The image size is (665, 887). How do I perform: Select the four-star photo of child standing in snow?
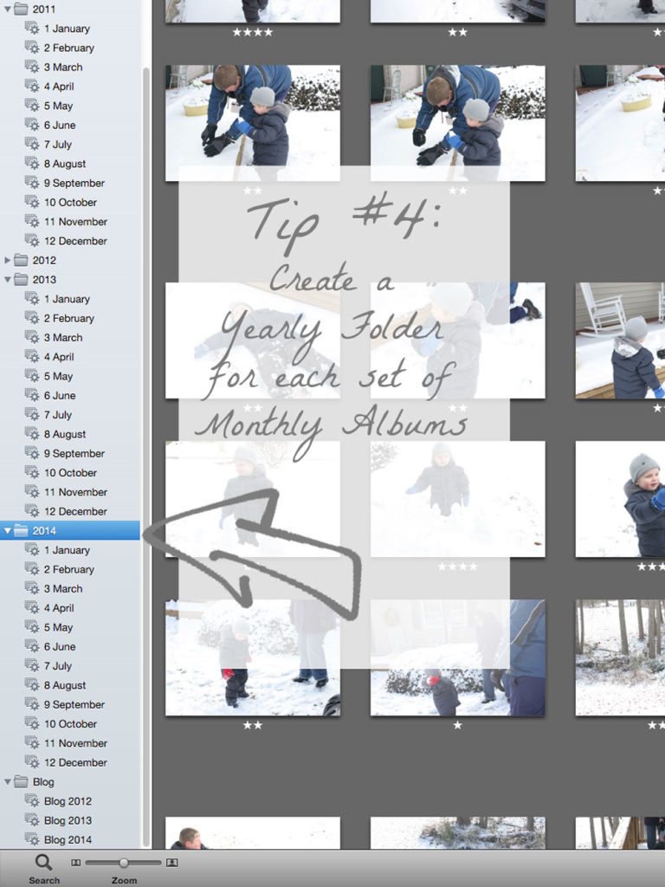[x=457, y=499]
